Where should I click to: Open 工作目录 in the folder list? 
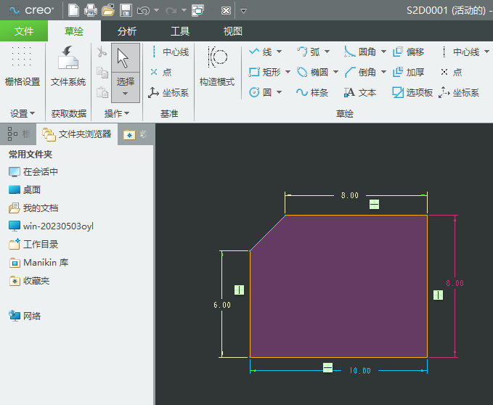click(40, 245)
